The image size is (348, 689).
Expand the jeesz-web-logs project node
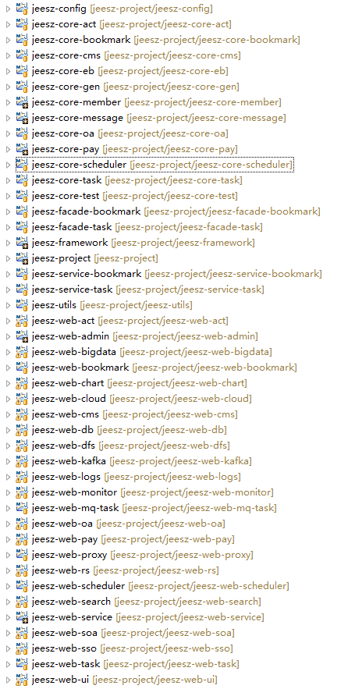(8, 477)
